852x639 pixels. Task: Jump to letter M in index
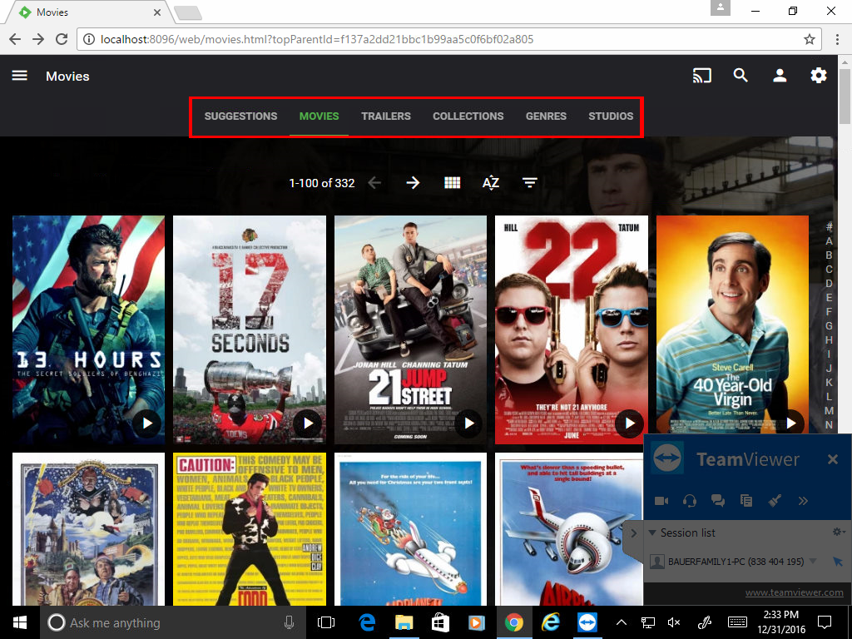pyautogui.click(x=829, y=410)
